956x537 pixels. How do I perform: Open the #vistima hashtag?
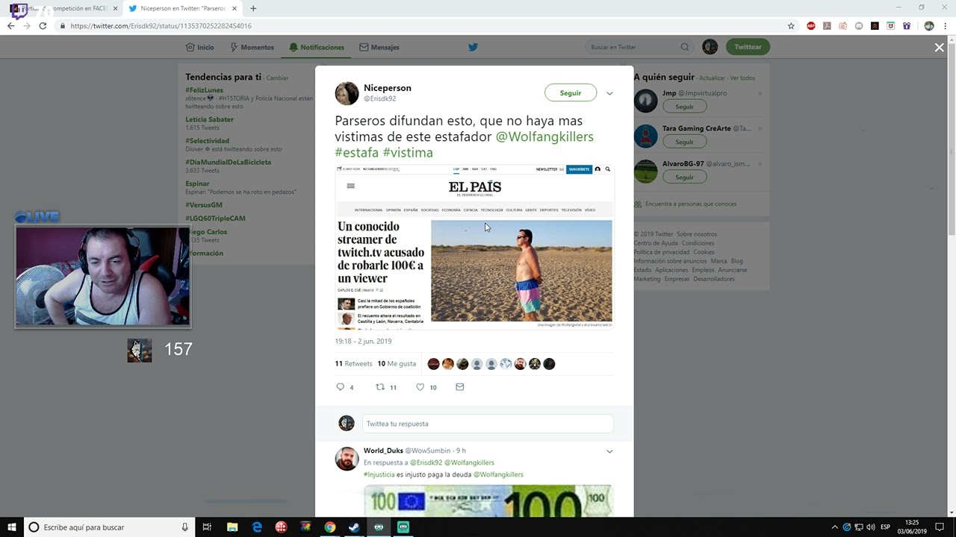pyautogui.click(x=408, y=153)
